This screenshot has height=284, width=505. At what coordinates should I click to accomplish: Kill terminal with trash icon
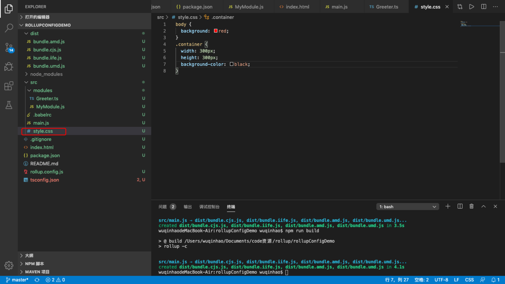point(471,206)
